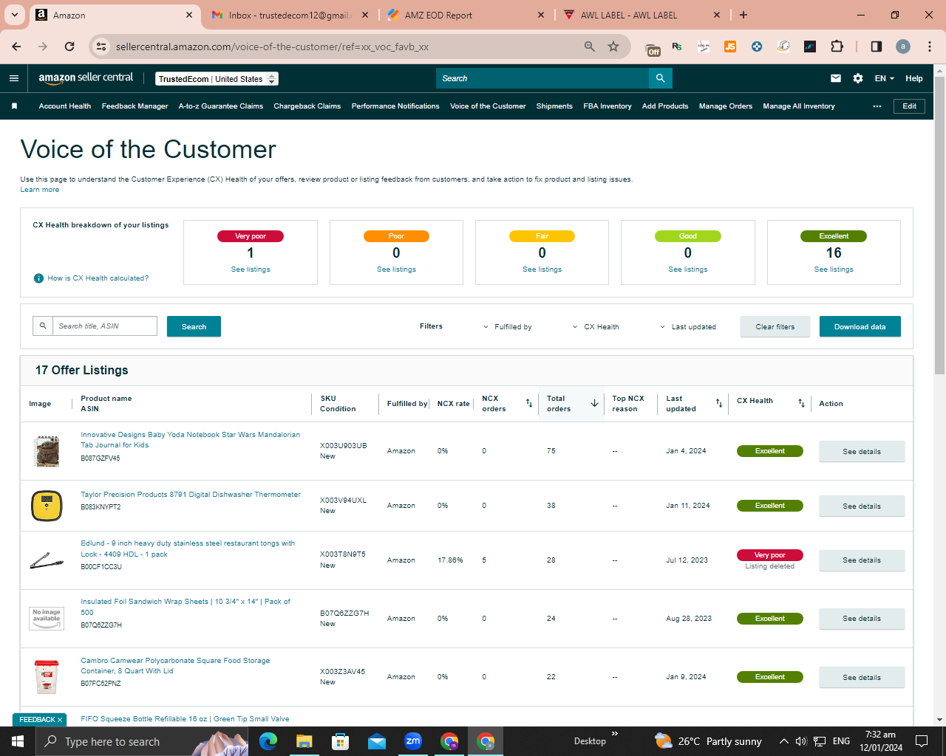Click the Search button beside title field
Screen dimensions: 946x756
[194, 326]
